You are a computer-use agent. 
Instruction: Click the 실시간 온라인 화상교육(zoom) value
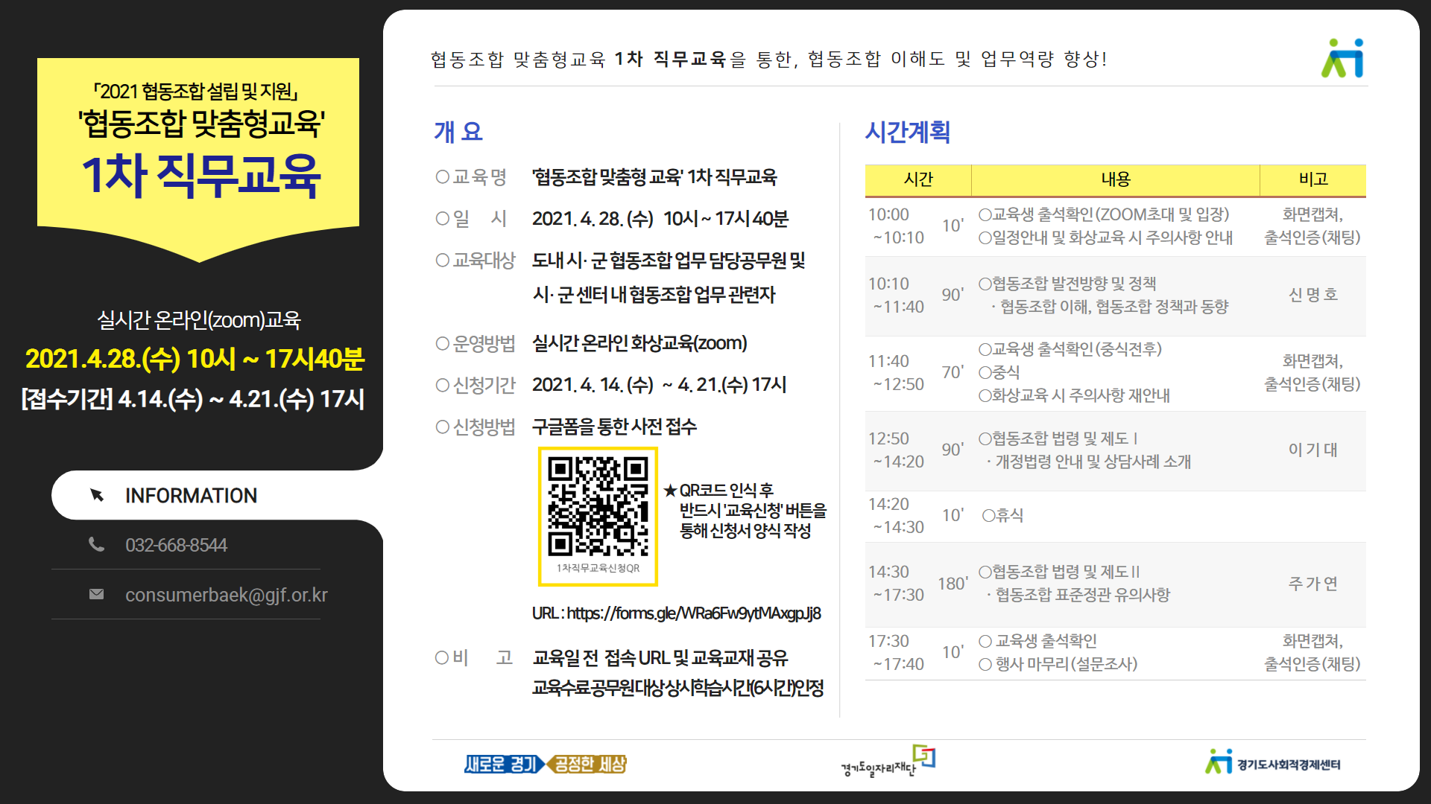(x=639, y=343)
